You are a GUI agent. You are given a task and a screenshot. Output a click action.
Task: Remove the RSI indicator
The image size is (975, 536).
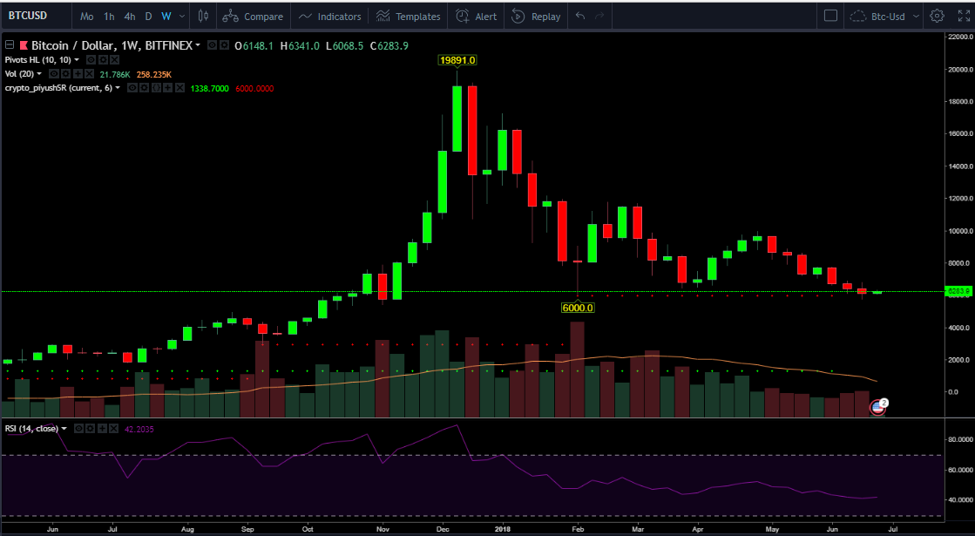click(114, 429)
